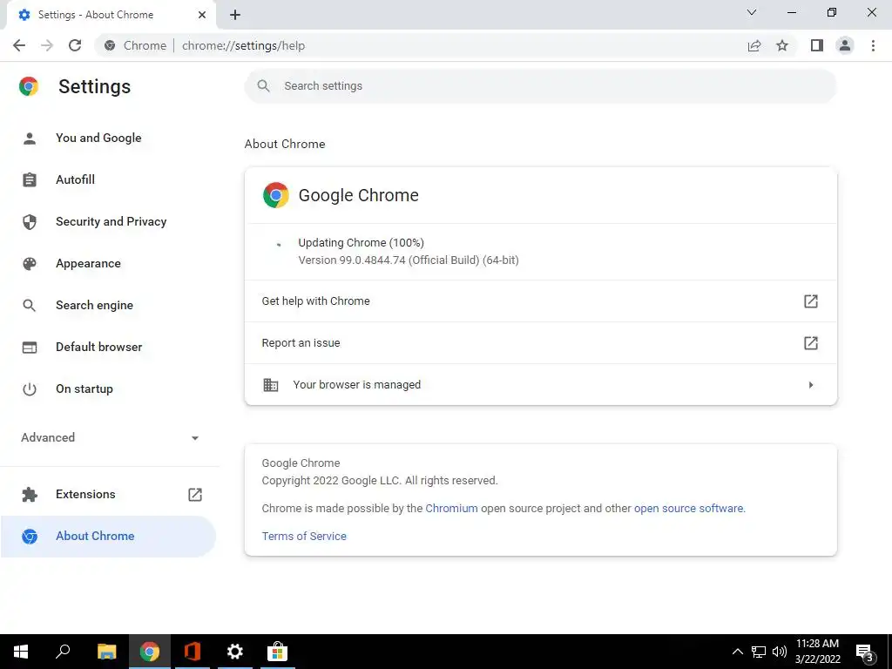892x669 pixels.
Task: Follow the Chromium project link
Action: click(451, 508)
